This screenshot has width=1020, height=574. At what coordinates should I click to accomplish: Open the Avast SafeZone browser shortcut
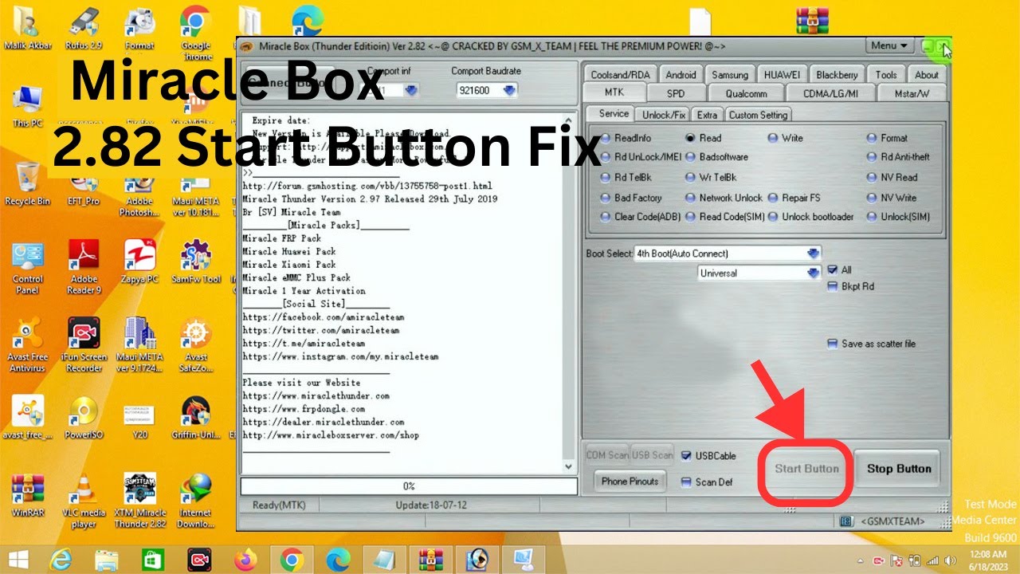(x=195, y=345)
